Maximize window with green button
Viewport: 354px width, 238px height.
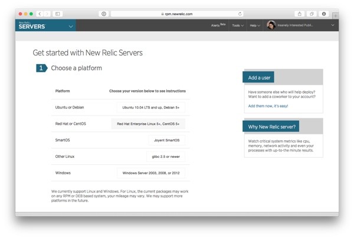click(31, 14)
